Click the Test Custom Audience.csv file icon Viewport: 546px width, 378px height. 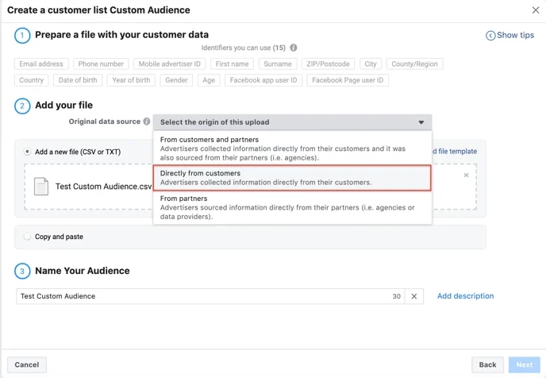[41, 186]
